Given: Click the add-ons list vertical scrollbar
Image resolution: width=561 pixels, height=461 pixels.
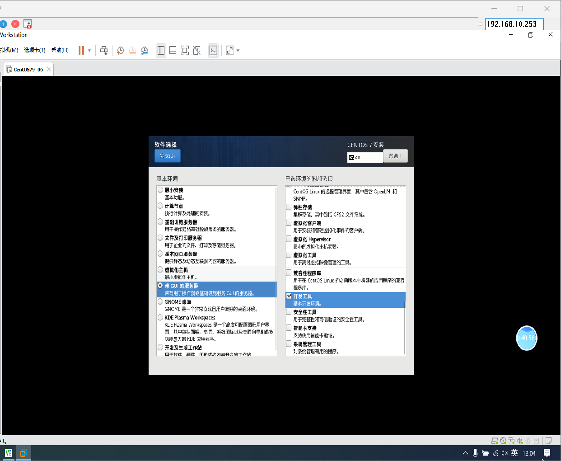Looking at the screenshot, I should tap(404, 327).
